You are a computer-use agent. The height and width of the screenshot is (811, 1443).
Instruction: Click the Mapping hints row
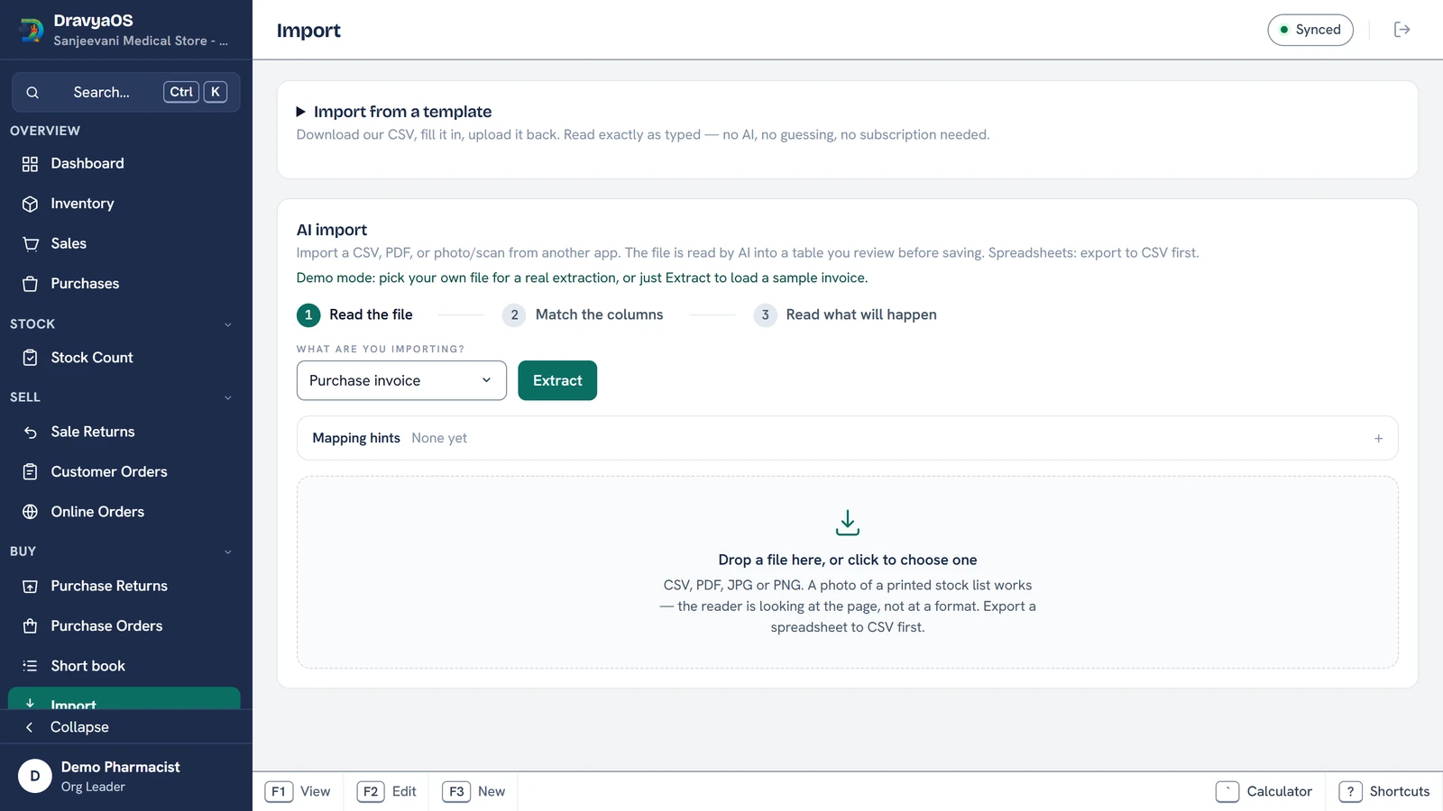pyautogui.click(x=848, y=438)
